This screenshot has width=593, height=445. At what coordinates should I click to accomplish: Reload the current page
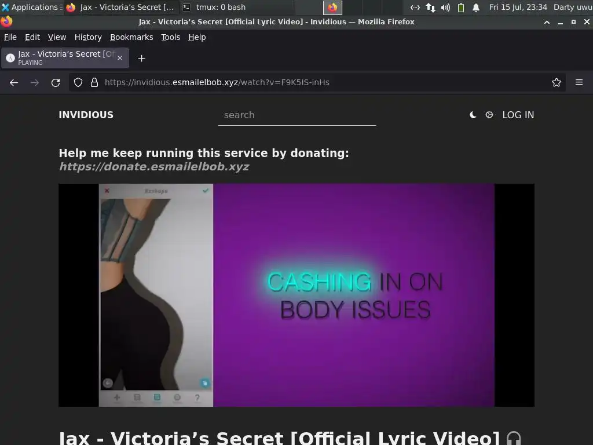(x=56, y=82)
